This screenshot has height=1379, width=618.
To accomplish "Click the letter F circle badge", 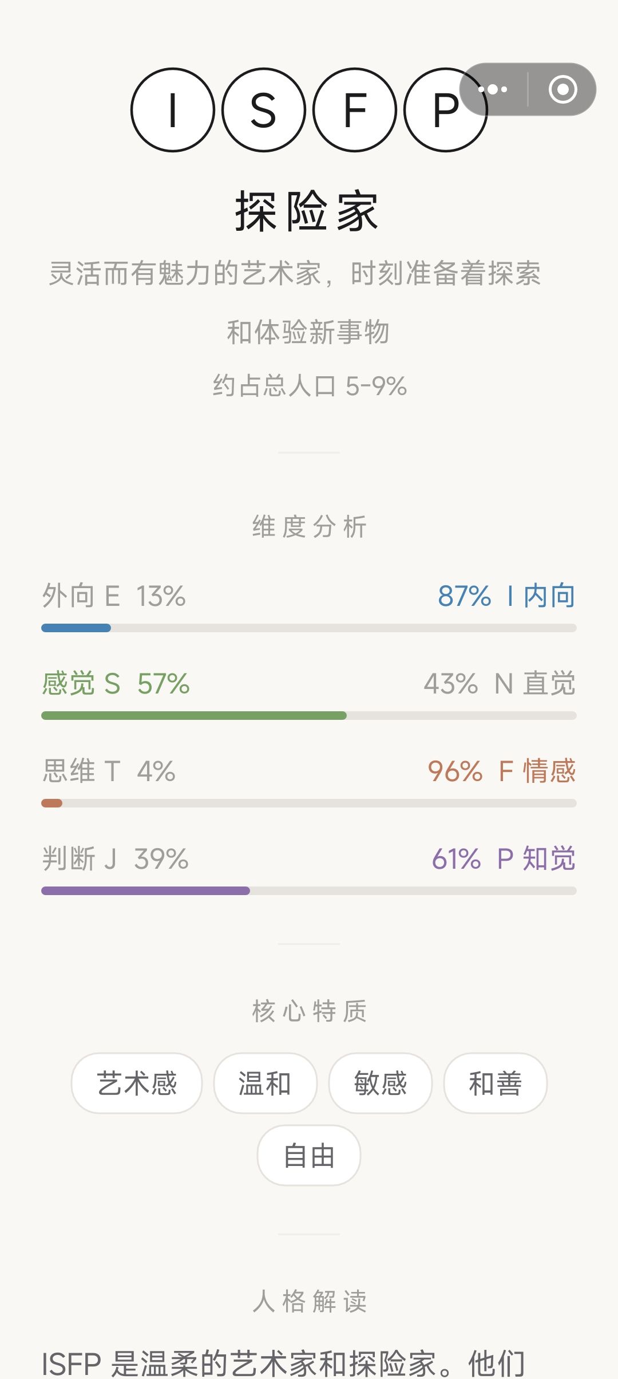I will (355, 110).
